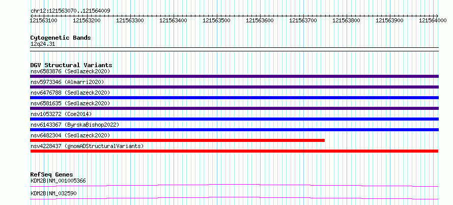Select the blue bar under nsv6476788
Viewport: 453px width, 205px height.
tap(234, 98)
